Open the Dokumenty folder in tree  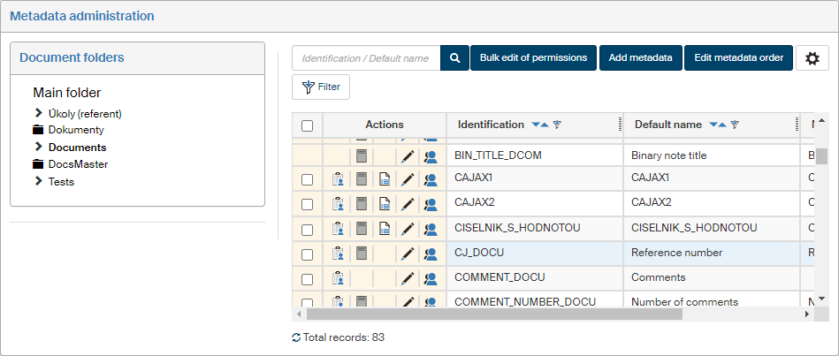point(76,130)
